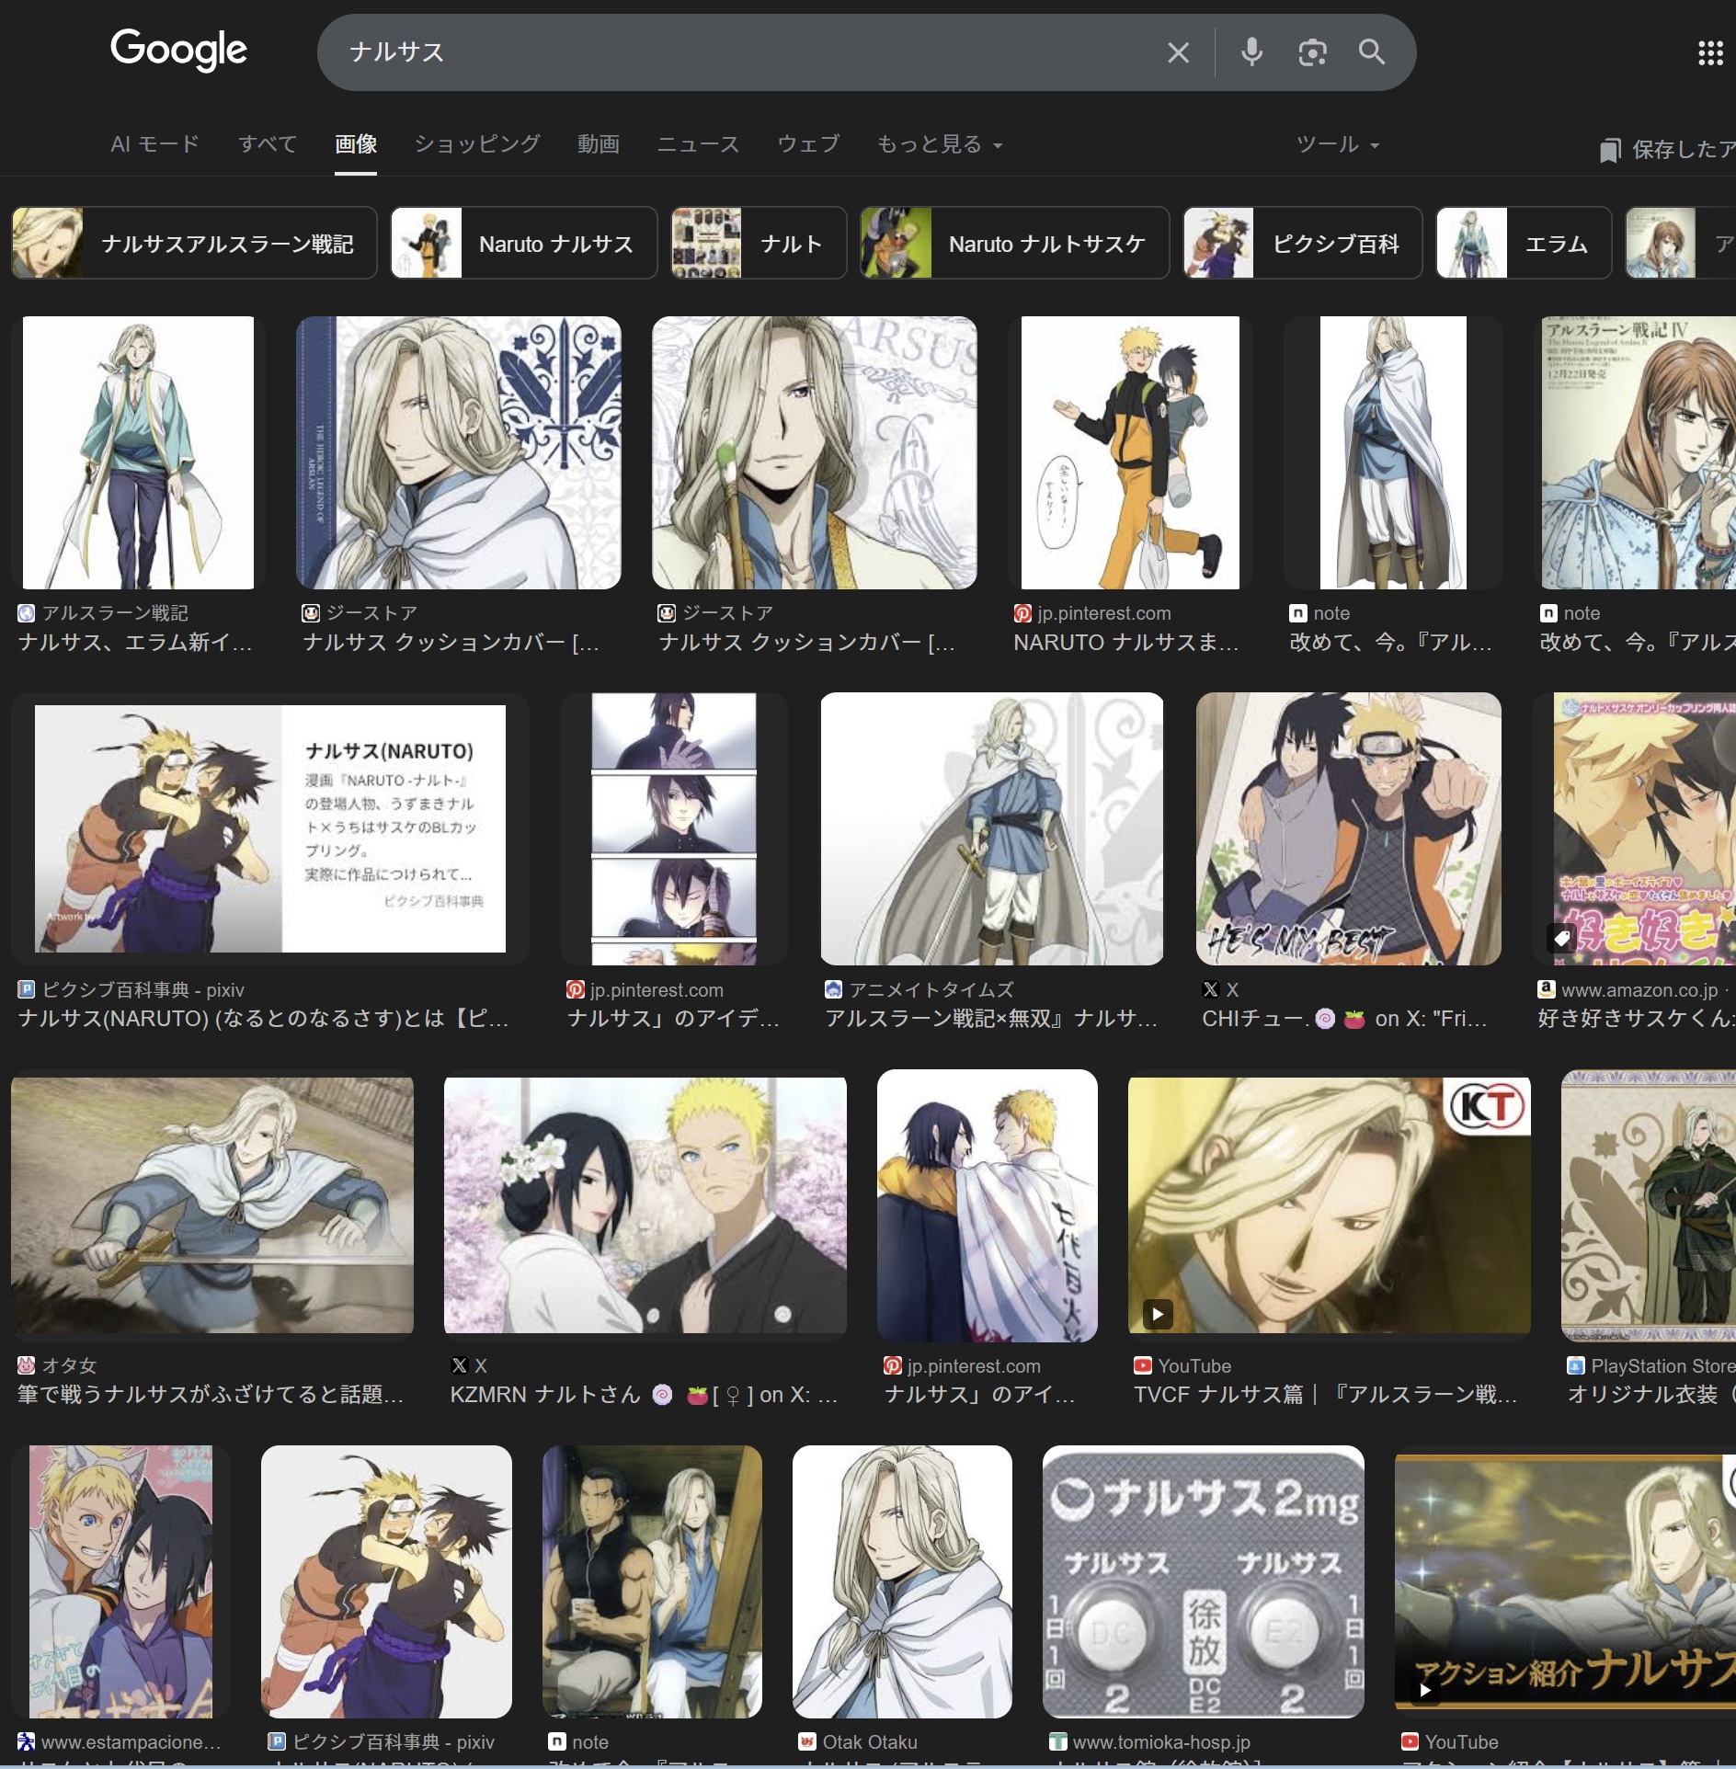Open the ツール dropdown menu
Viewport: 1736px width, 1769px height.
1337,144
